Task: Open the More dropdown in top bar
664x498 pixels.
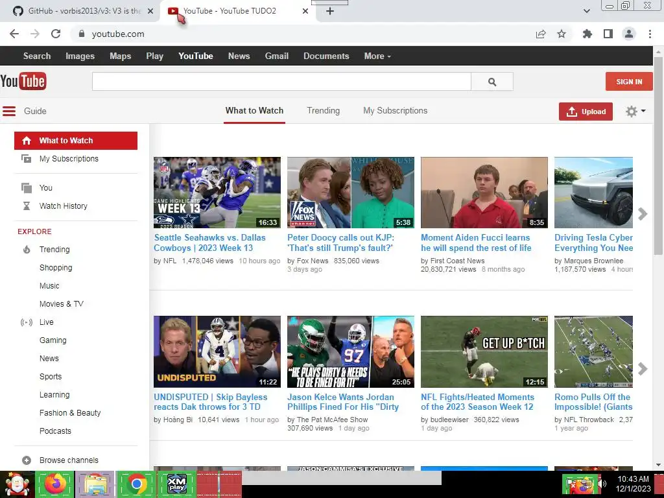Action: click(x=377, y=56)
